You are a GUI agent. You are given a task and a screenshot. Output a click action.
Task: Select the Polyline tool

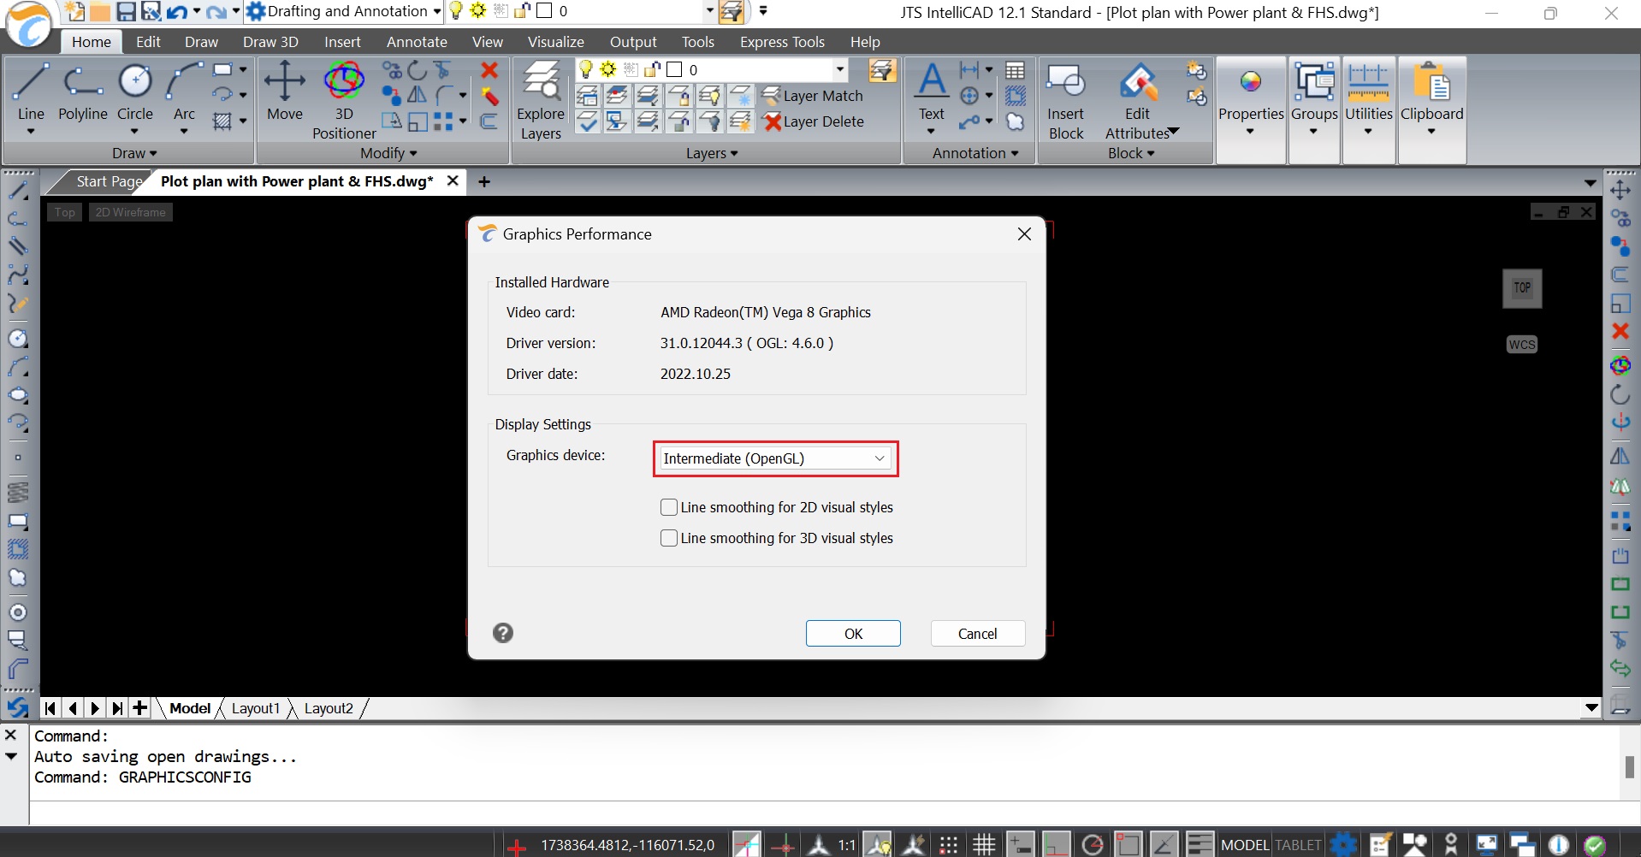[x=83, y=92]
